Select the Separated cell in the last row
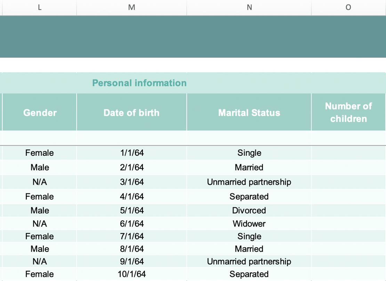 coord(249,274)
